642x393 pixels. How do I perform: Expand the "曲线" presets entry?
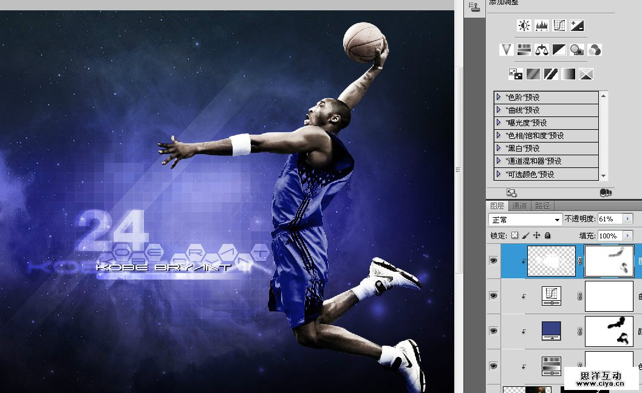tap(499, 110)
